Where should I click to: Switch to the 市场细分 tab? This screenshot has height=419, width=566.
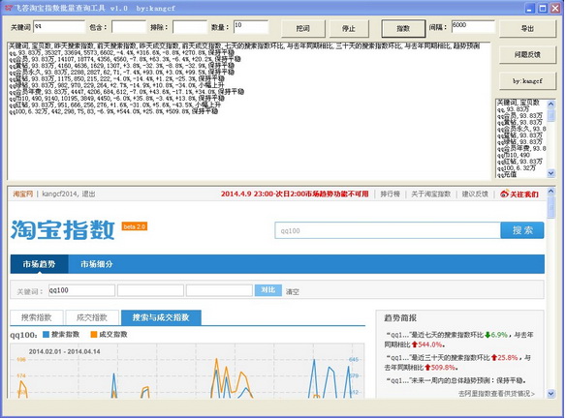click(97, 264)
